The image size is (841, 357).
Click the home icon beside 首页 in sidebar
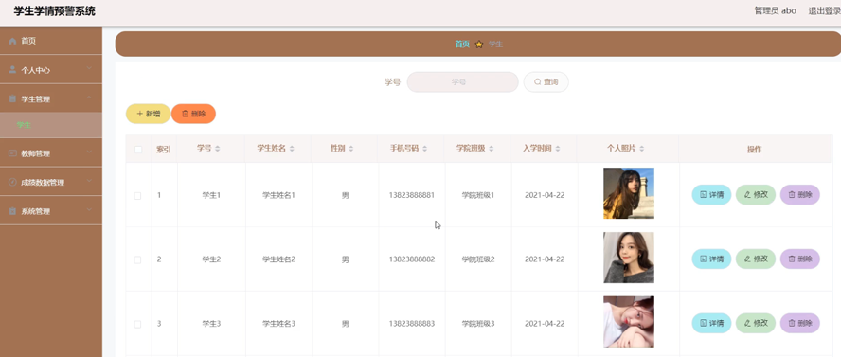coord(12,42)
